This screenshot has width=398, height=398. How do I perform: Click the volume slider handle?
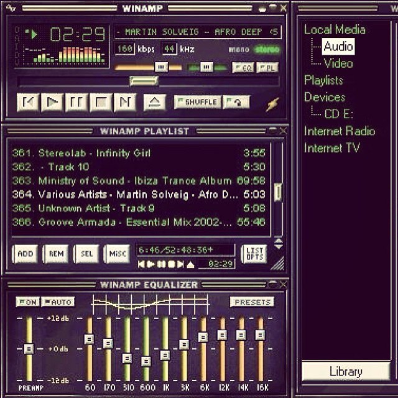point(162,67)
